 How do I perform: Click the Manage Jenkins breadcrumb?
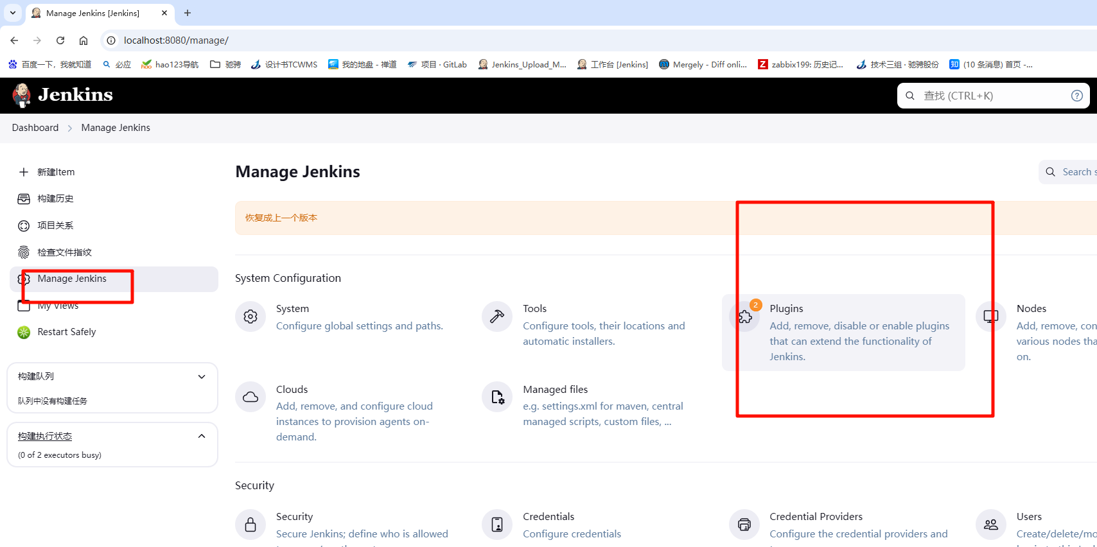[116, 128]
